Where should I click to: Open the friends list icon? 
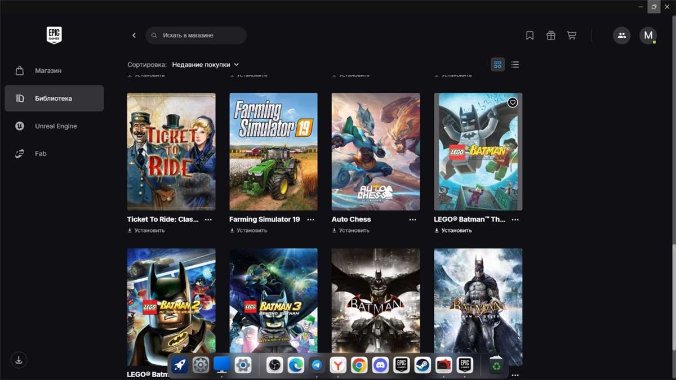point(622,35)
